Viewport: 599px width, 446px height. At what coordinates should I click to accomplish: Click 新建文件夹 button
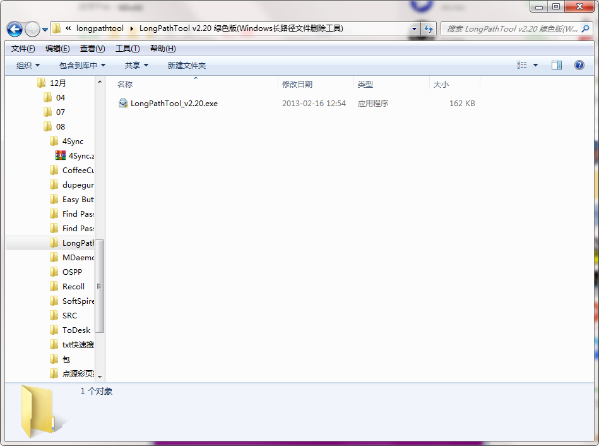[186, 66]
